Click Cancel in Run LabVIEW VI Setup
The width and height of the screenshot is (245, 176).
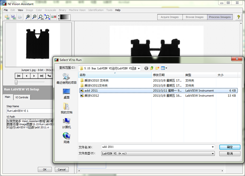pos(62,169)
